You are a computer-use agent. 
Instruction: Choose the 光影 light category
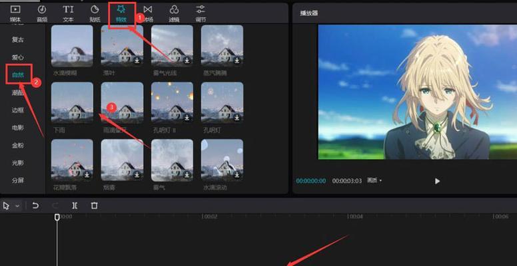pyautogui.click(x=18, y=163)
